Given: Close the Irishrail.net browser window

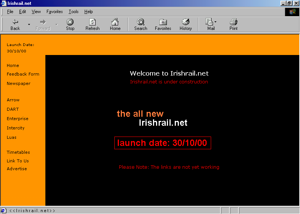Looking at the screenshot, I should (x=296, y=3).
